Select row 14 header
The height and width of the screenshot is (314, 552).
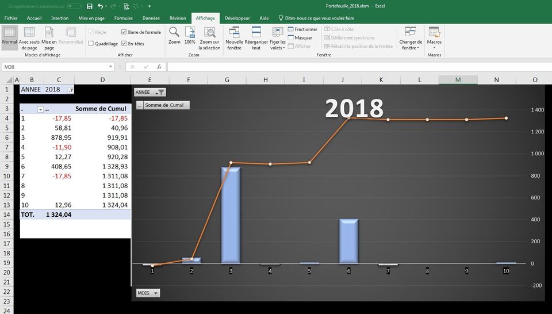point(7,215)
